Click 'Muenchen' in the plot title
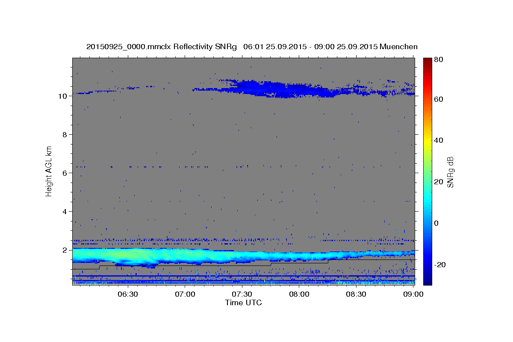Screen dimensions: 513x342 [398, 47]
